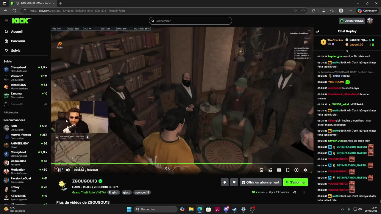Toggle the mini player mode
This screenshot has height=214, width=381.
point(261,170)
